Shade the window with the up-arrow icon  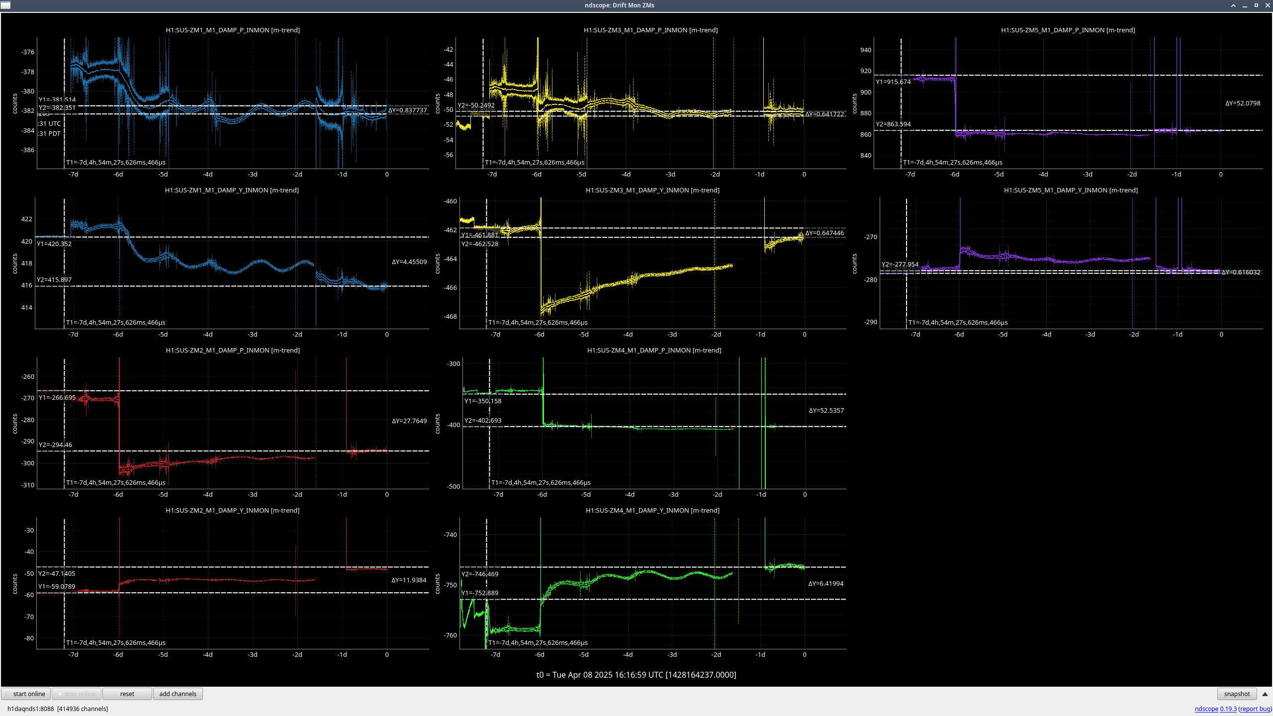[x=1233, y=5]
